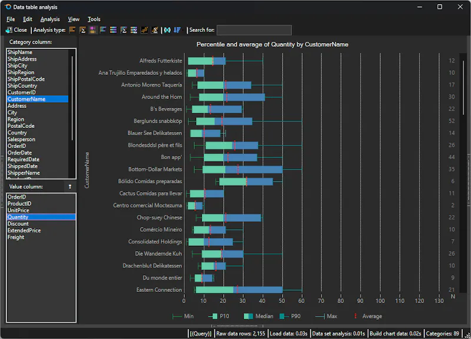Screen dimensions: 471x339
Task: Click the blue sort descending toolbar icon
Action: [x=177, y=30]
